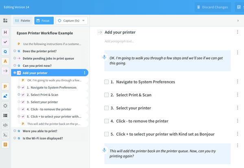
Task: Mark 'Click - to remove the printer' done
Action: (107, 121)
